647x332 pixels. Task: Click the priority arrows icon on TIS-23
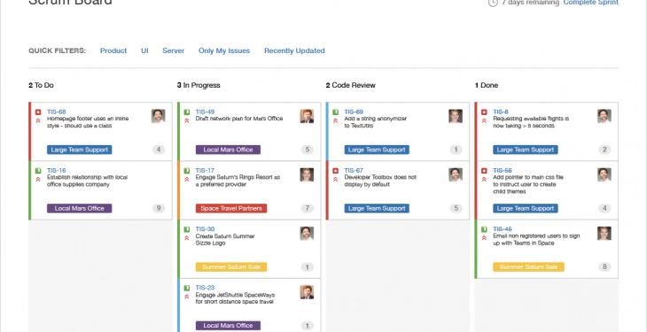click(186, 297)
